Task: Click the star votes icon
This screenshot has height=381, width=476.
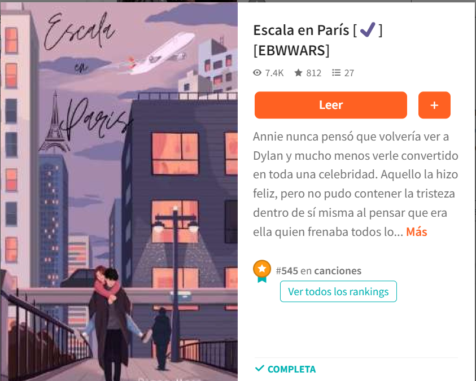Action: pyautogui.click(x=298, y=73)
